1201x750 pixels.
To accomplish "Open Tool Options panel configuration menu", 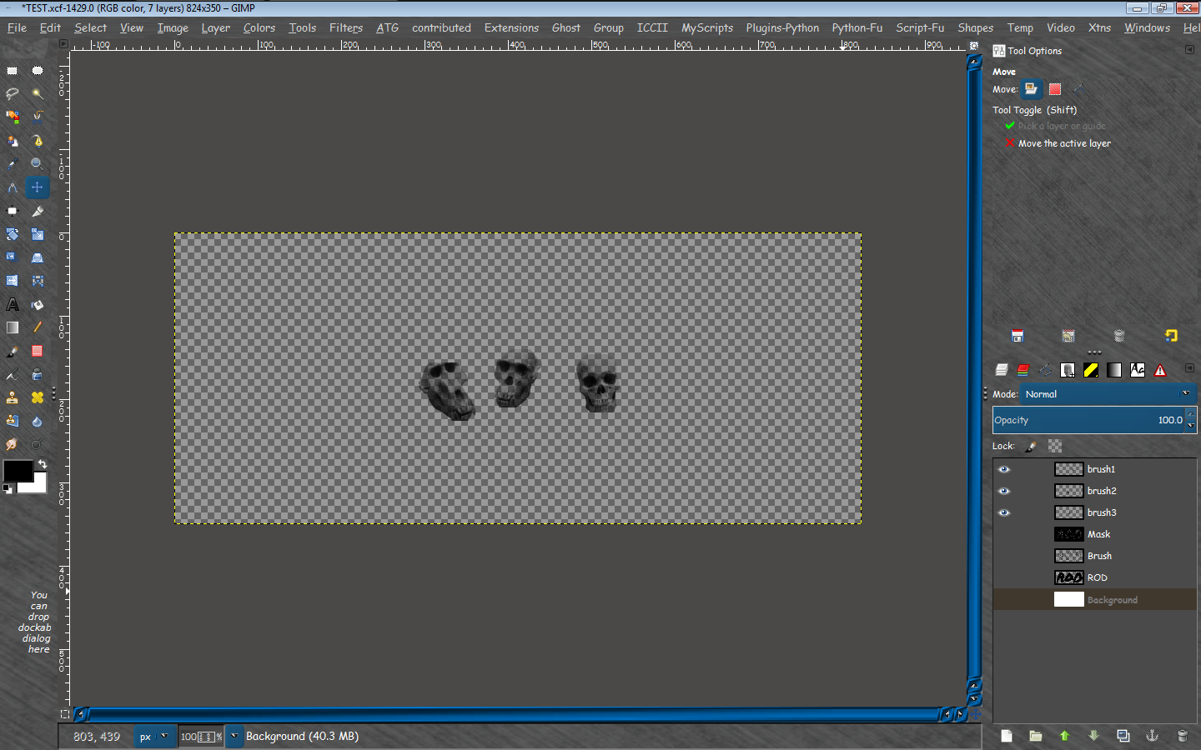I will coord(1189,50).
